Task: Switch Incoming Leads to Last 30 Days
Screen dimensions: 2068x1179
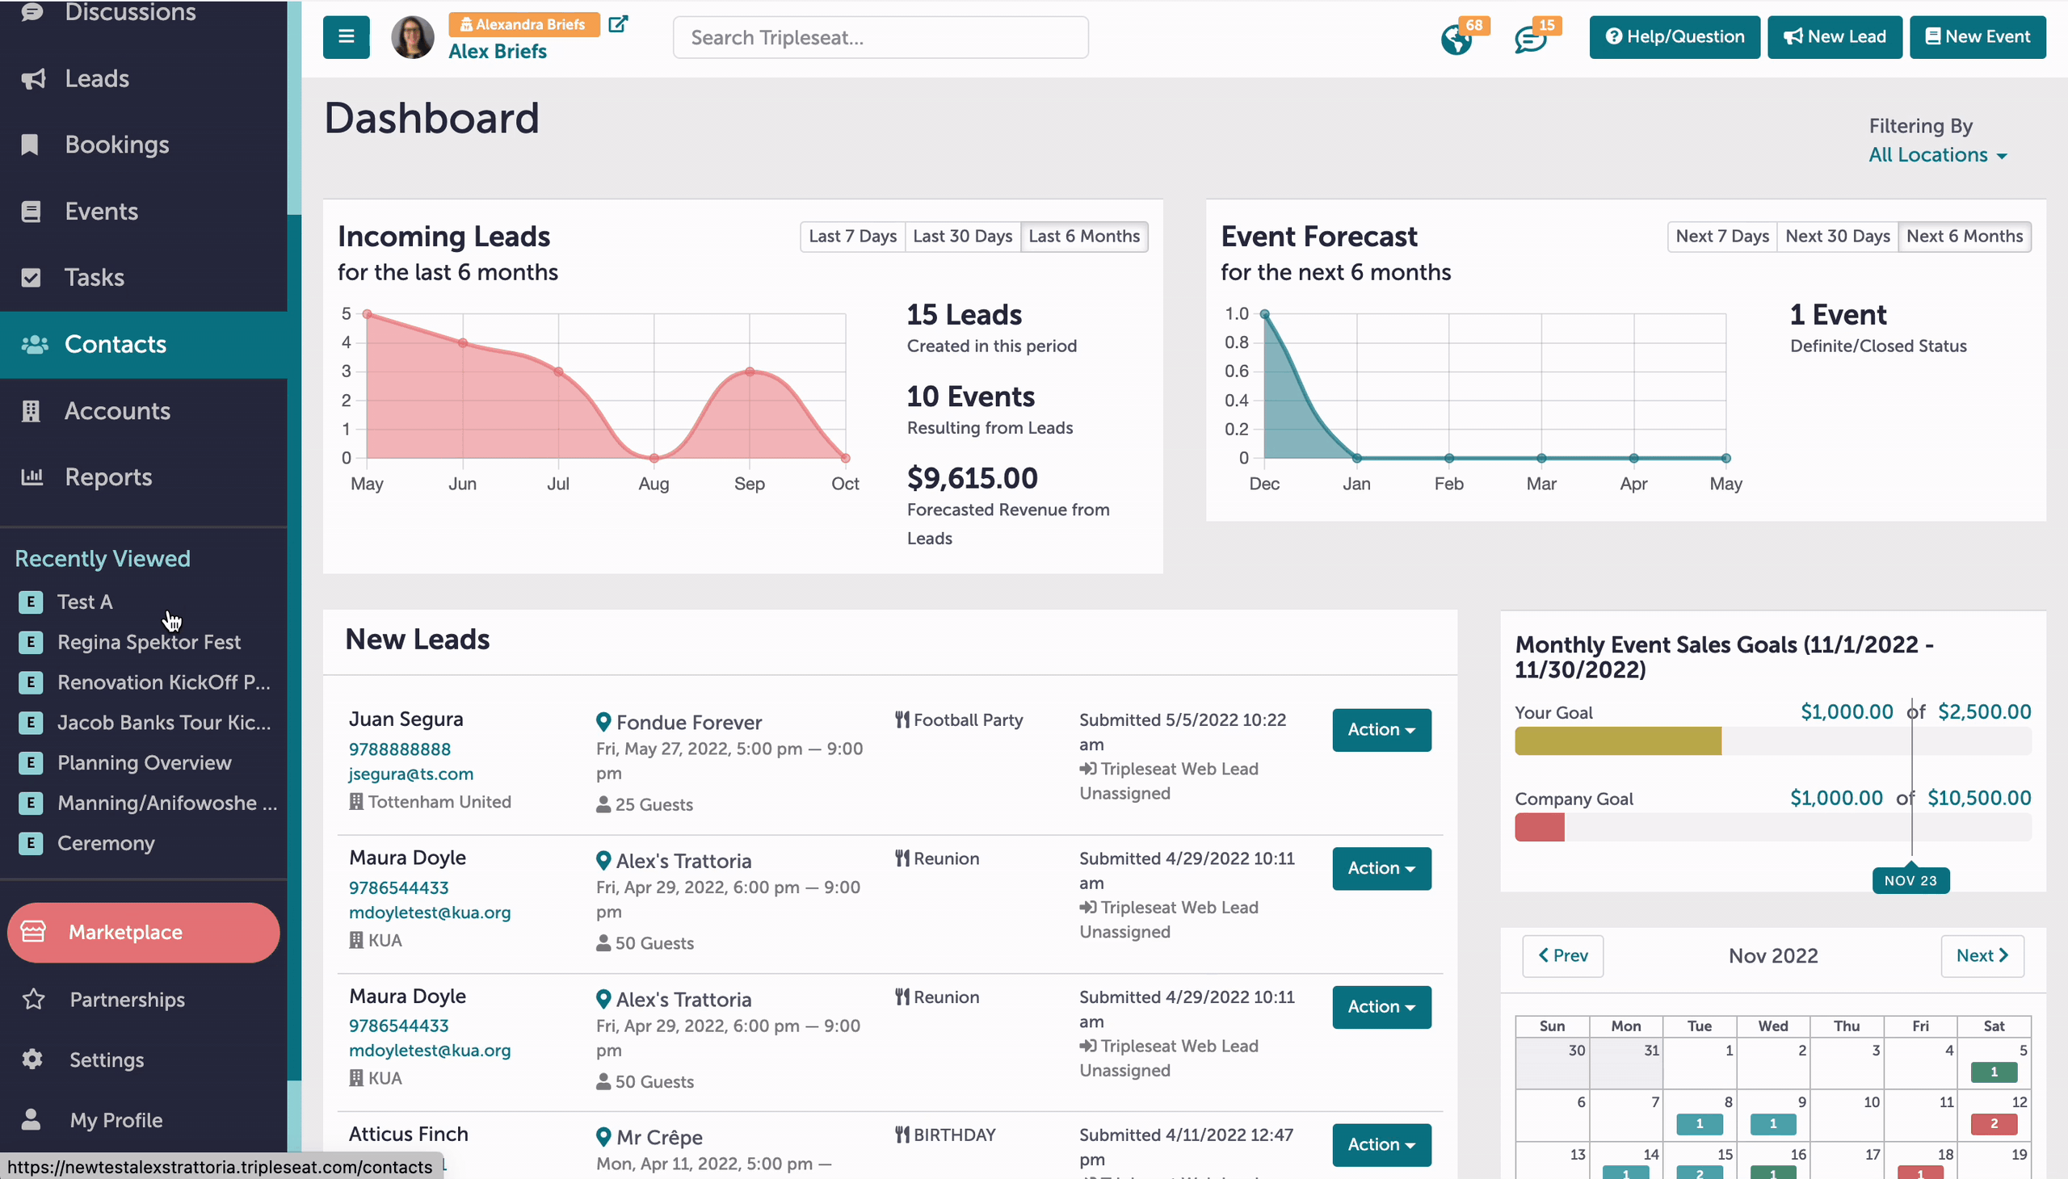Action: coord(962,237)
